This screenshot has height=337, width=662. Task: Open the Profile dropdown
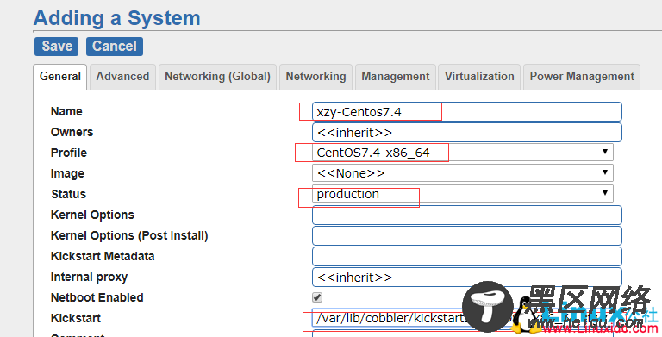pyautogui.click(x=463, y=153)
